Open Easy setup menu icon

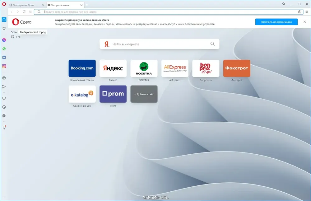(307, 12)
